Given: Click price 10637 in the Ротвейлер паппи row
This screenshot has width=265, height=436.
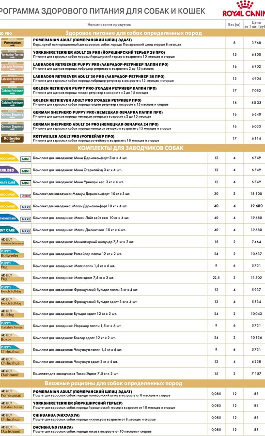Looking at the screenshot, I should point(256,253).
